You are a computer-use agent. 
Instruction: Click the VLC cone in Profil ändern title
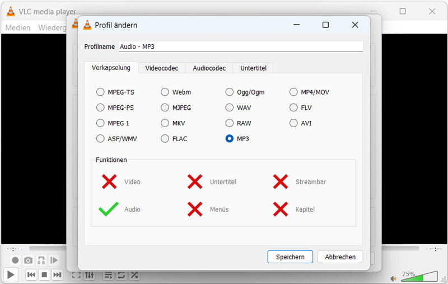pyautogui.click(x=87, y=25)
